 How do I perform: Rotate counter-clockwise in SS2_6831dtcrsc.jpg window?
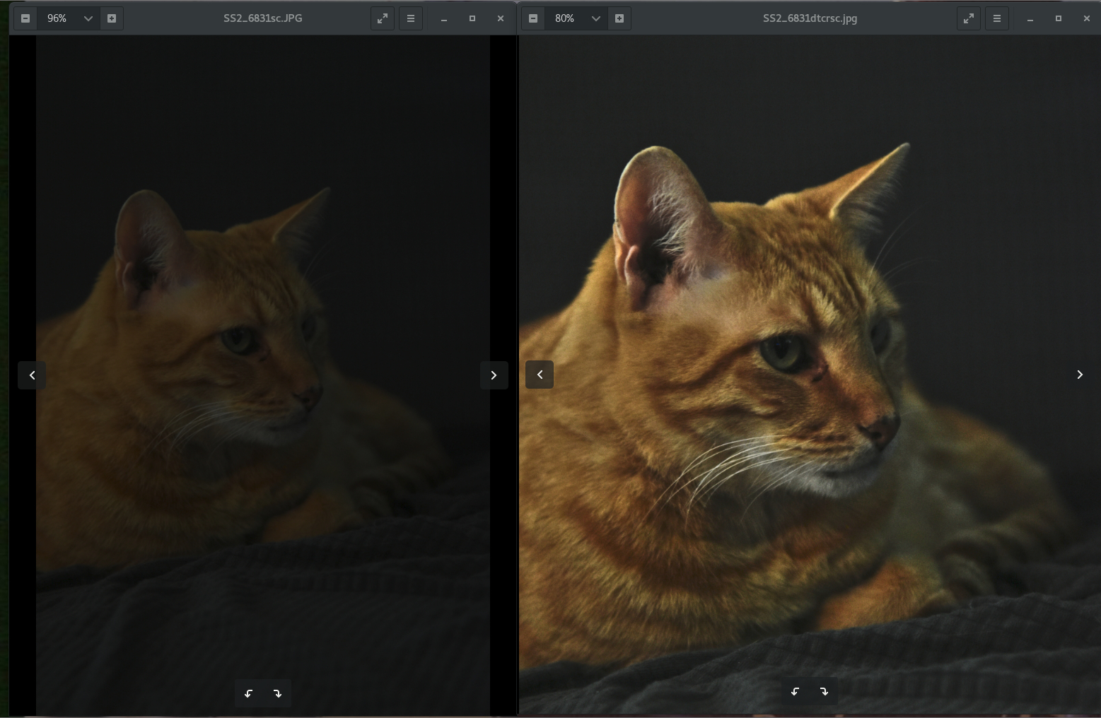coord(796,691)
